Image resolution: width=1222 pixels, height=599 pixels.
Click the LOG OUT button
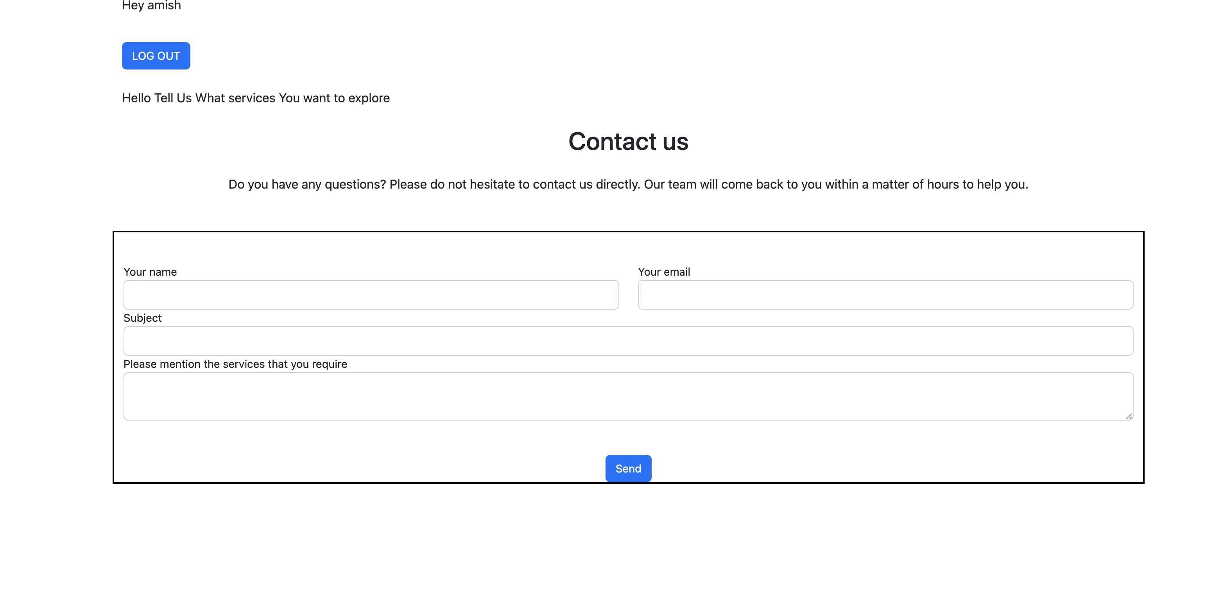tap(156, 55)
